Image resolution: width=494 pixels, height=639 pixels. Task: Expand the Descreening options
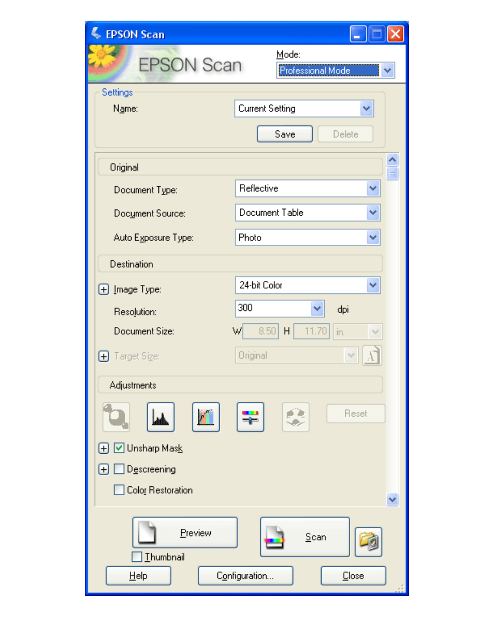(x=104, y=469)
